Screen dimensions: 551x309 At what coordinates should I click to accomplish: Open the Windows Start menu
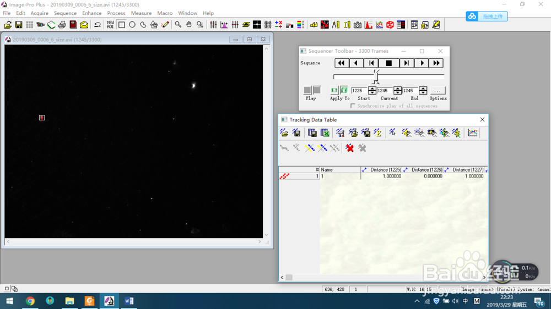point(9,301)
